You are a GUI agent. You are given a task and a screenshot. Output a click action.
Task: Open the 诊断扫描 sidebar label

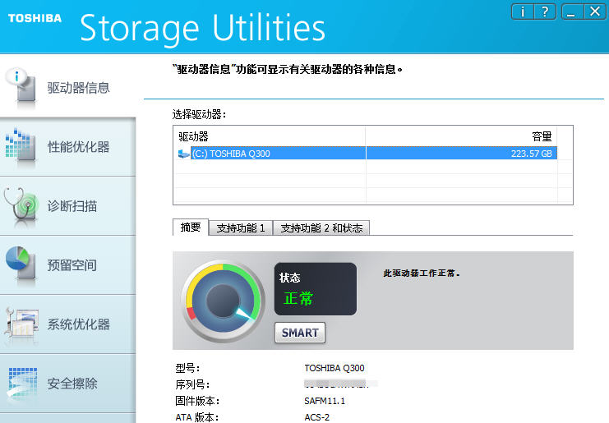click(72, 206)
